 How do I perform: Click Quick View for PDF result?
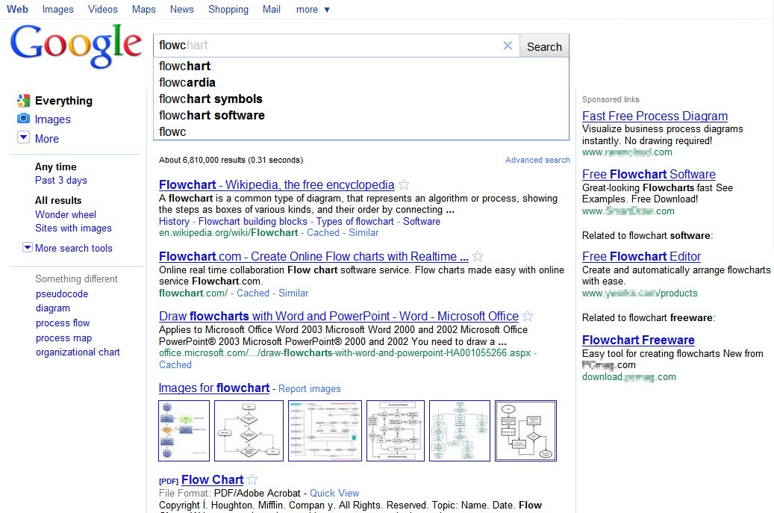(334, 493)
